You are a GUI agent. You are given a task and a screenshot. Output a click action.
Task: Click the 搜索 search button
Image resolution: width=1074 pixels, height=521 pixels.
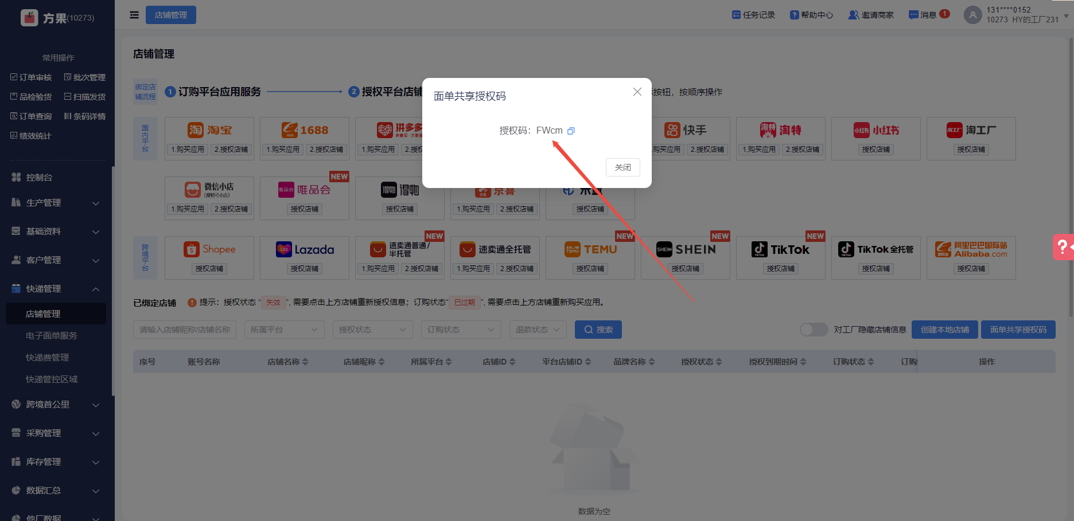click(x=598, y=330)
